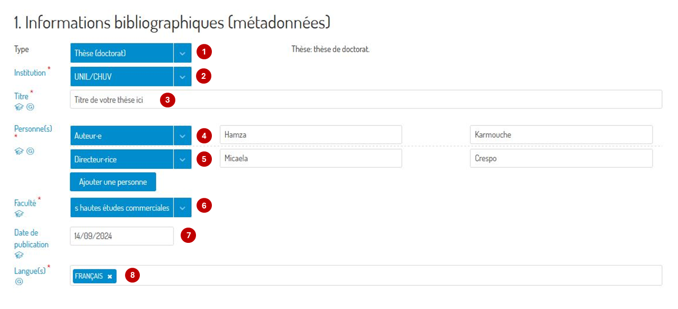Open the Auteur·e role dropdown
Screen dimensions: 678x309
(x=182, y=135)
